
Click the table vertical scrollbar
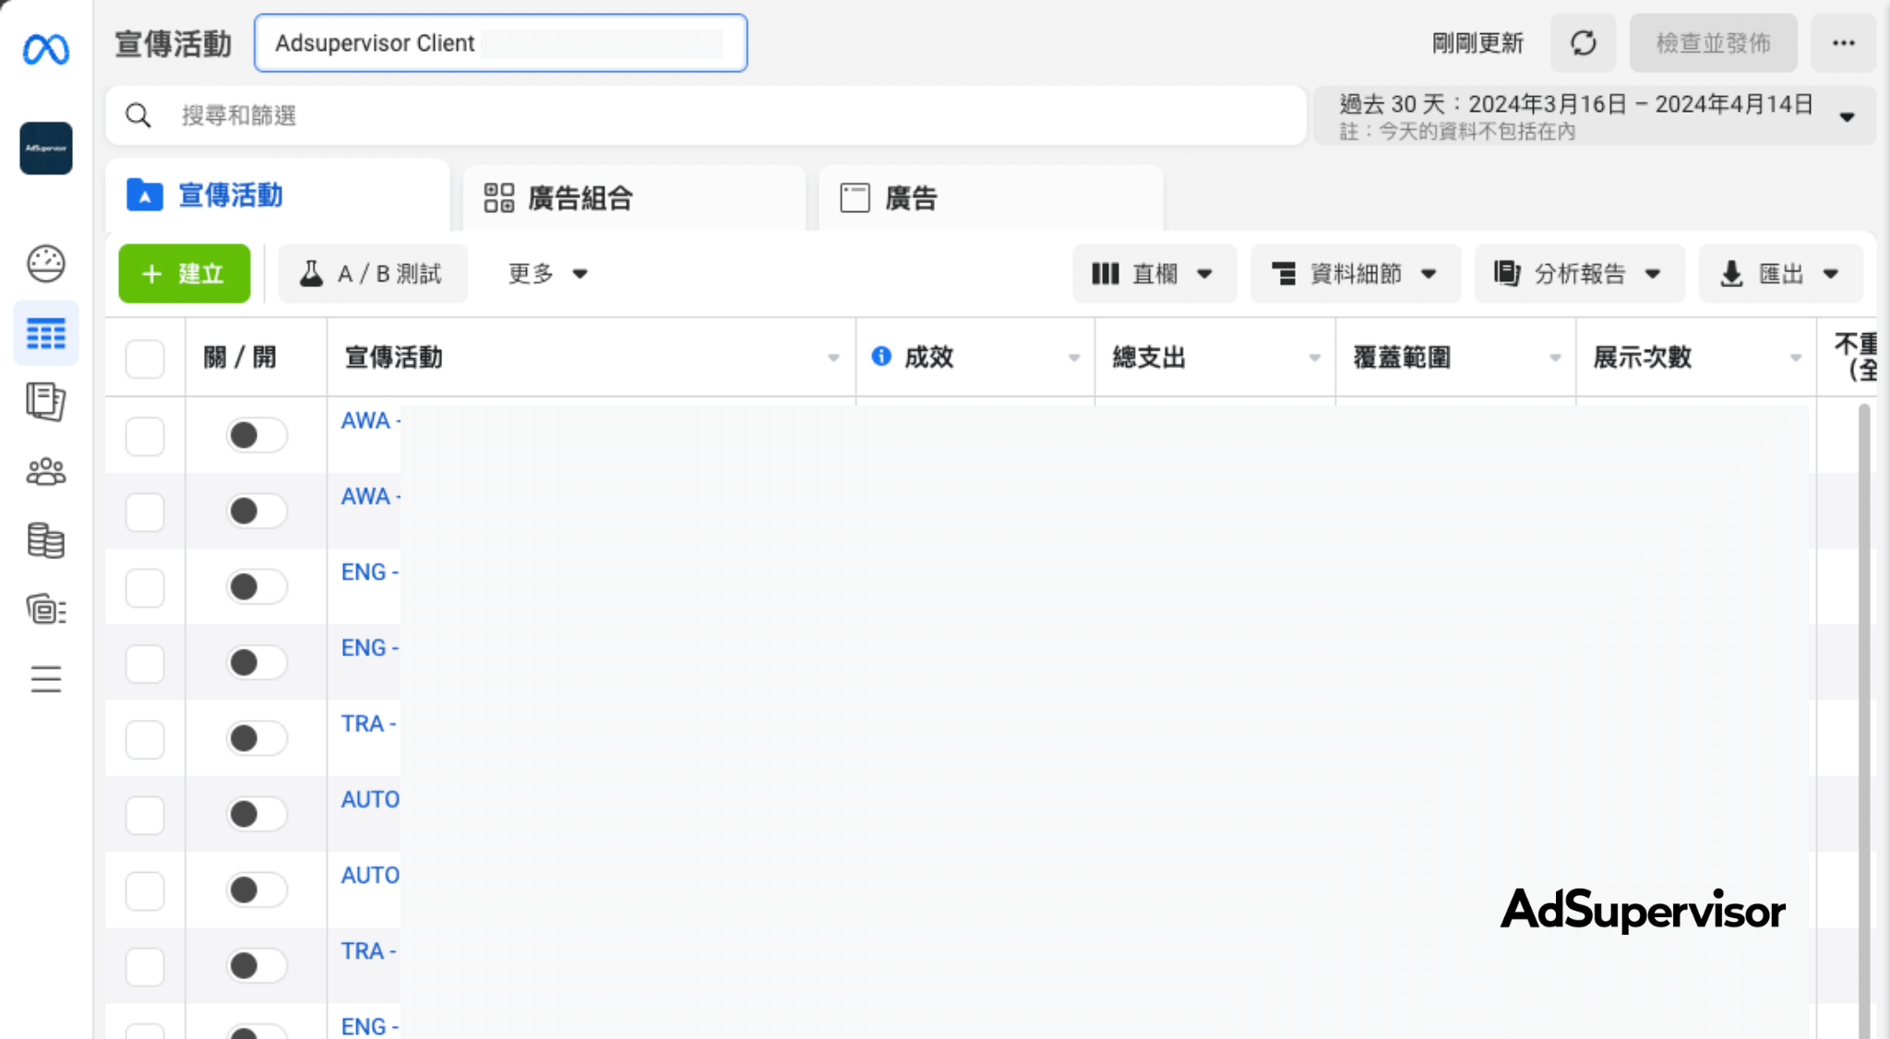tap(1864, 721)
